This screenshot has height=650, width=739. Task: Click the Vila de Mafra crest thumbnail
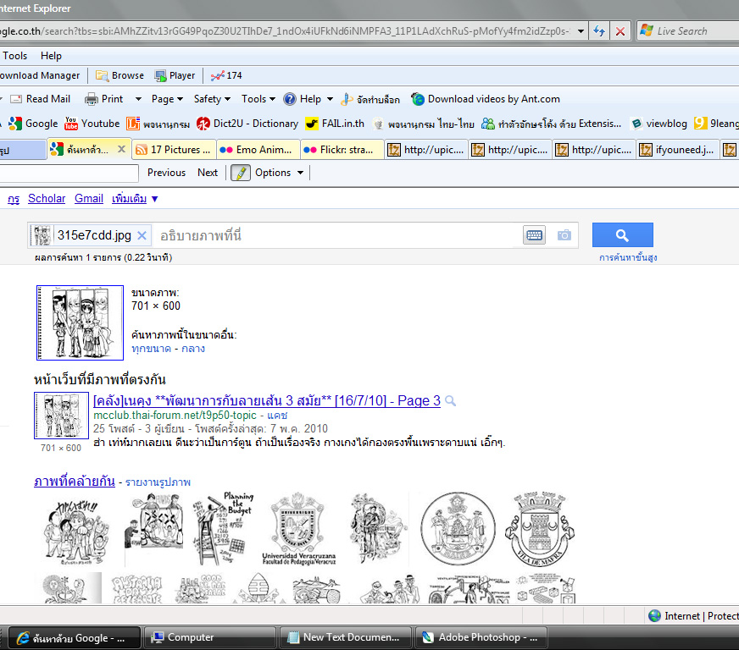tap(539, 529)
